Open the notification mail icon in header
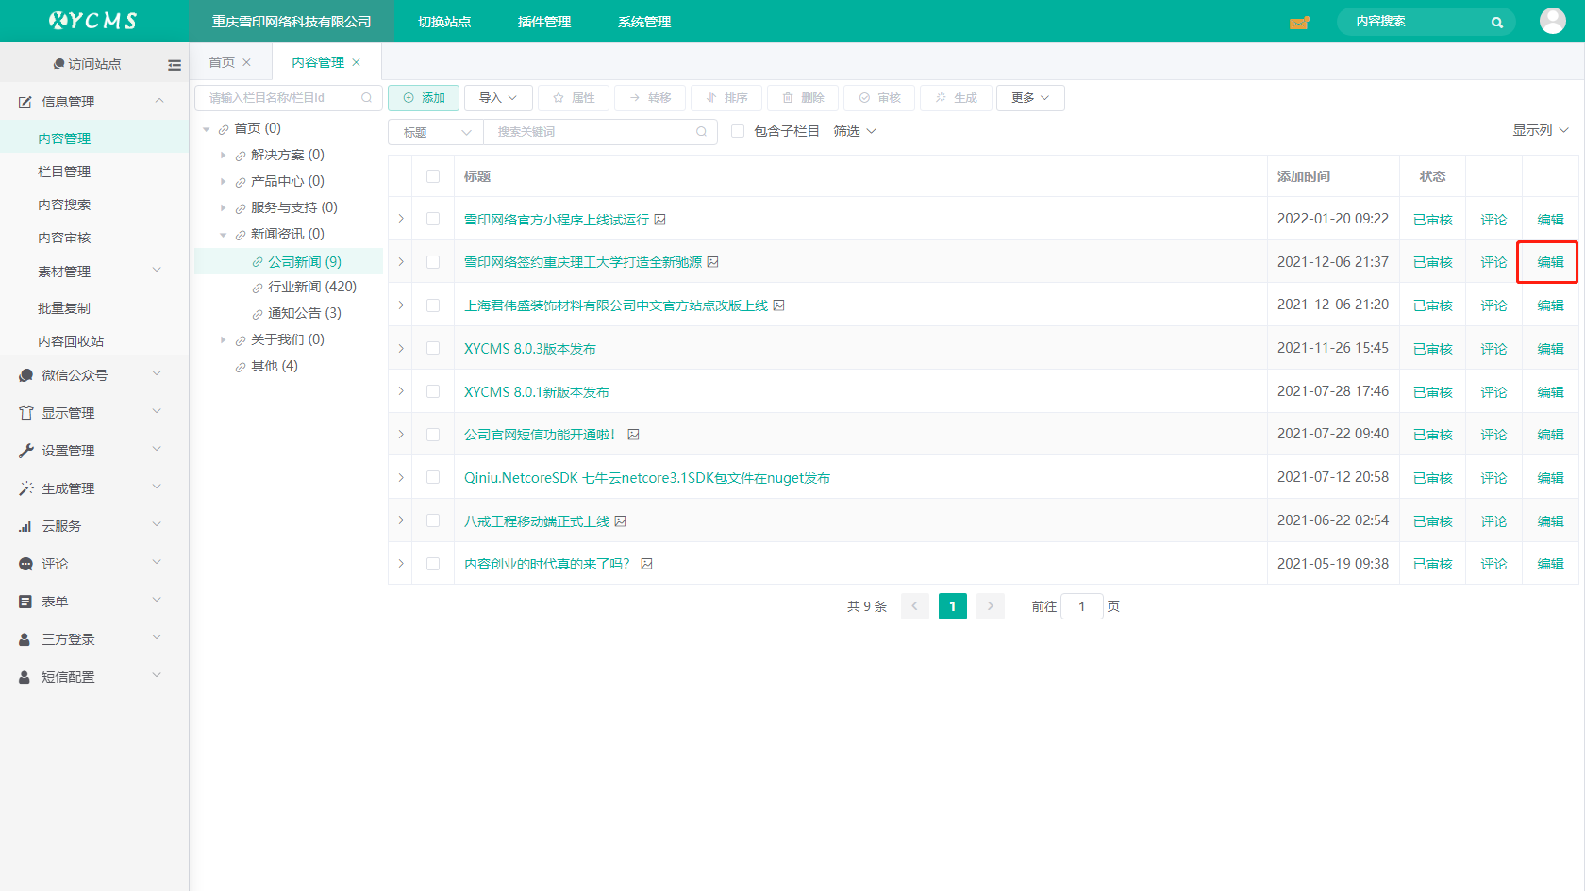Screen dimensions: 1585x891 pyautogui.click(x=1299, y=23)
